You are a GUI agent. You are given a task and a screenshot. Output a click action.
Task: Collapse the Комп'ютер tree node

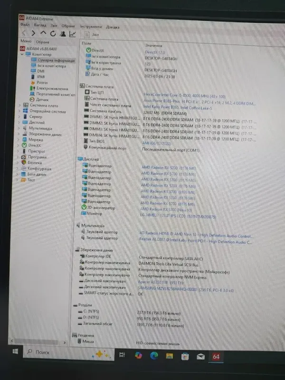click(22, 55)
